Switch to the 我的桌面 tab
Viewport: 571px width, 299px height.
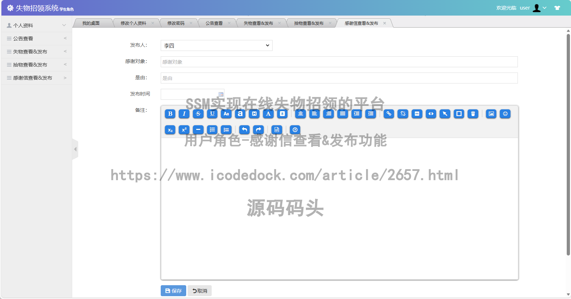coord(91,23)
